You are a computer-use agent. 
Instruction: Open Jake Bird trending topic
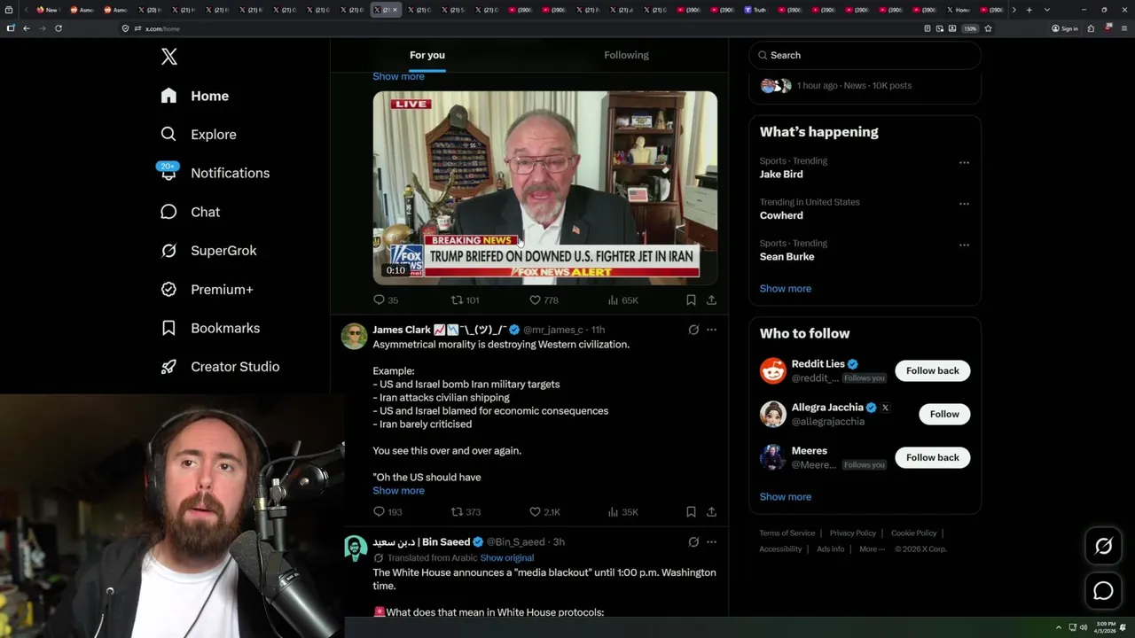[781, 175]
